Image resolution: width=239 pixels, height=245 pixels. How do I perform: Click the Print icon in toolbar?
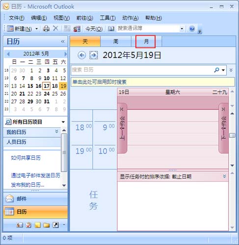[x=46, y=28]
